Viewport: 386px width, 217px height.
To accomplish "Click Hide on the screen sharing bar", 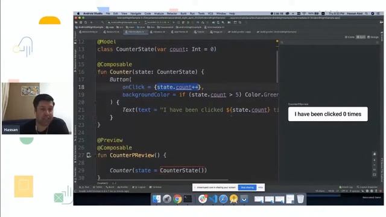I will pos(261,187).
